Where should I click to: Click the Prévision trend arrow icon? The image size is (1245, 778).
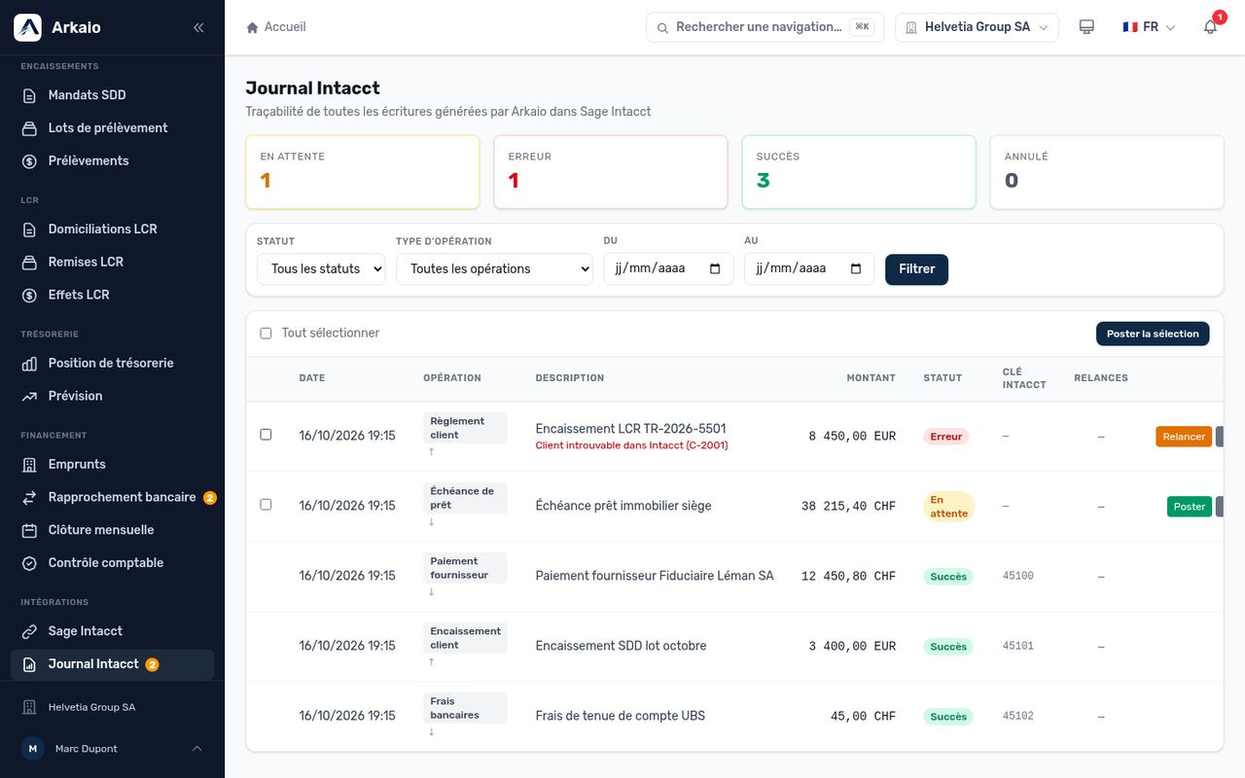[29, 397]
